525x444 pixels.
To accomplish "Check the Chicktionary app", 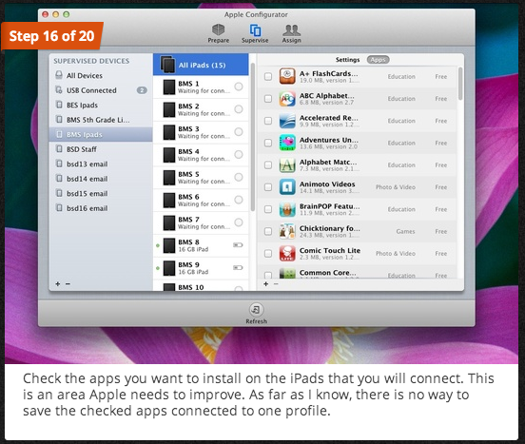I will 268,231.
